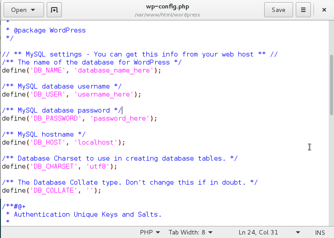Click the 'Database Charset to use' comment

tap(120, 158)
